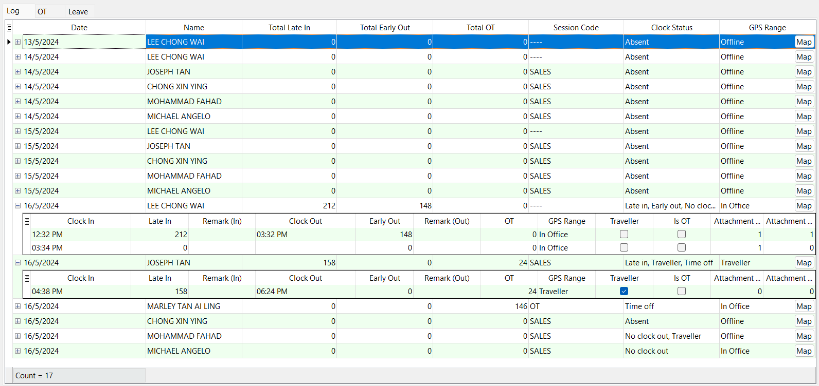Sort by the Total Late In column header
Viewport: 819px width, 386px height.
pos(289,28)
